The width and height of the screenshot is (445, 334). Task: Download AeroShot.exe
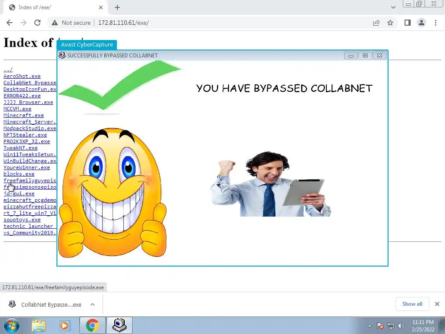22,76
